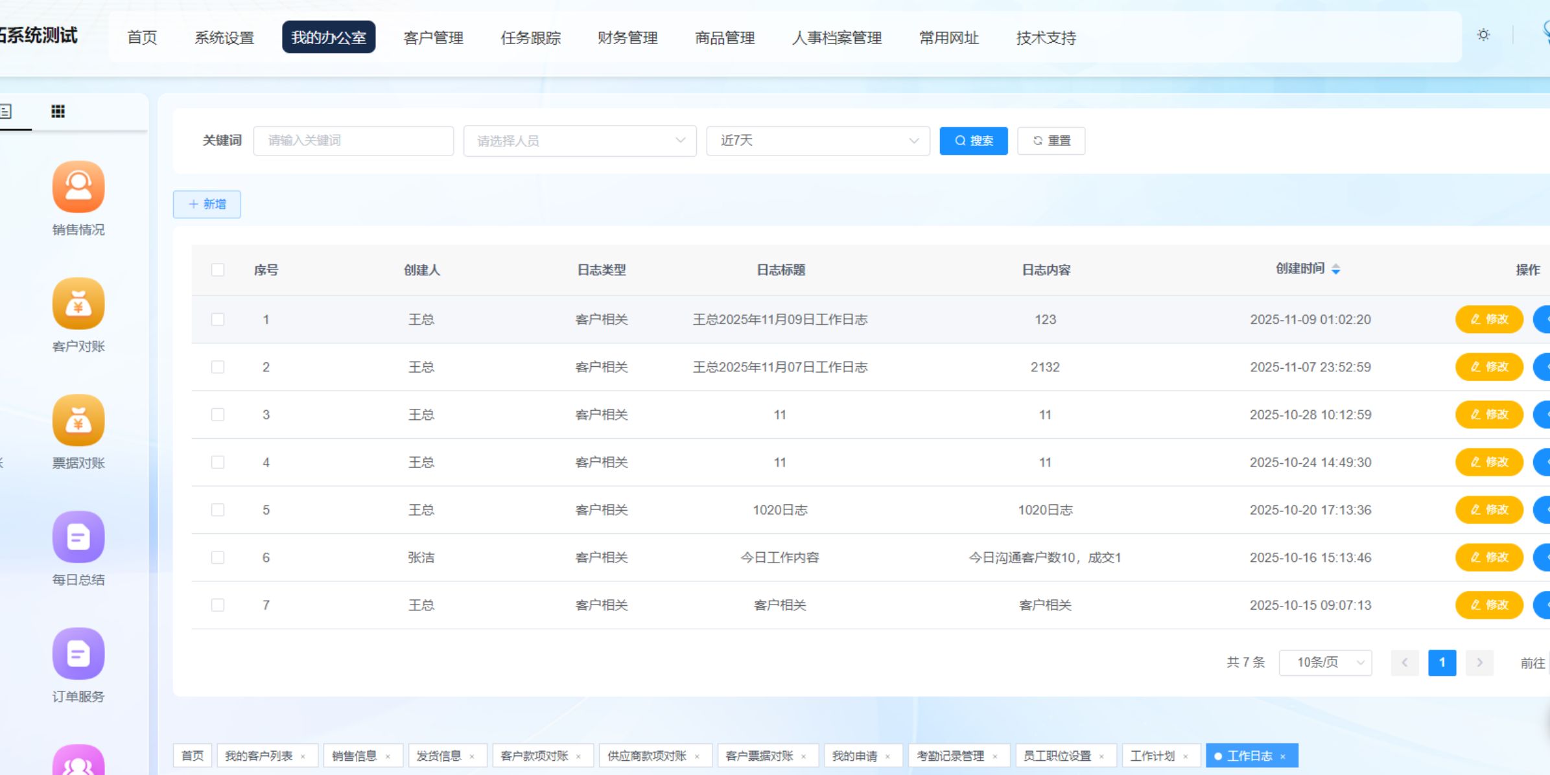Switch sidebar to grid view icon

coord(58,111)
